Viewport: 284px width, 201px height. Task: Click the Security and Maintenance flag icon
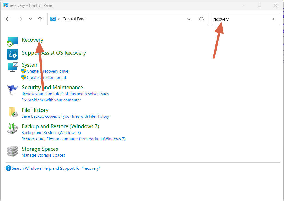tap(13, 89)
